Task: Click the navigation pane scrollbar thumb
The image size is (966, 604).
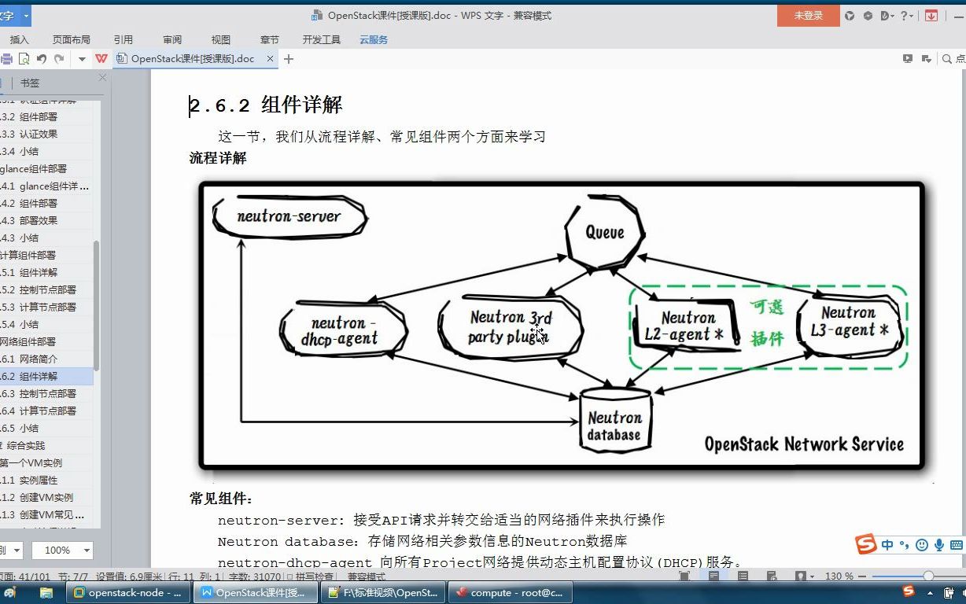Action: coord(97,305)
